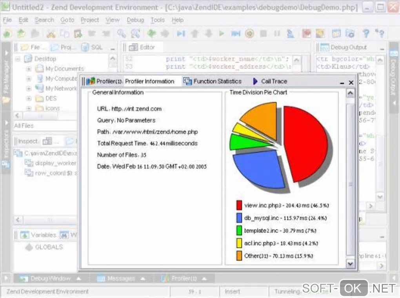Click the Cut scissors toolbar icon
Screen dimensions: 400x298
click(51, 33)
